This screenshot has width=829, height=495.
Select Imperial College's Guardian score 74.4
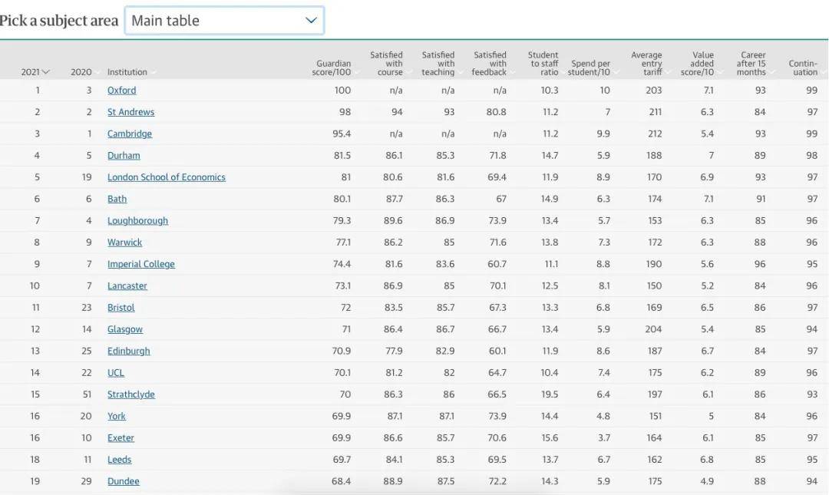tap(342, 264)
